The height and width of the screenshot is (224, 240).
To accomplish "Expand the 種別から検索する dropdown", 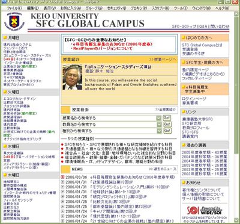I will tap(159, 131).
